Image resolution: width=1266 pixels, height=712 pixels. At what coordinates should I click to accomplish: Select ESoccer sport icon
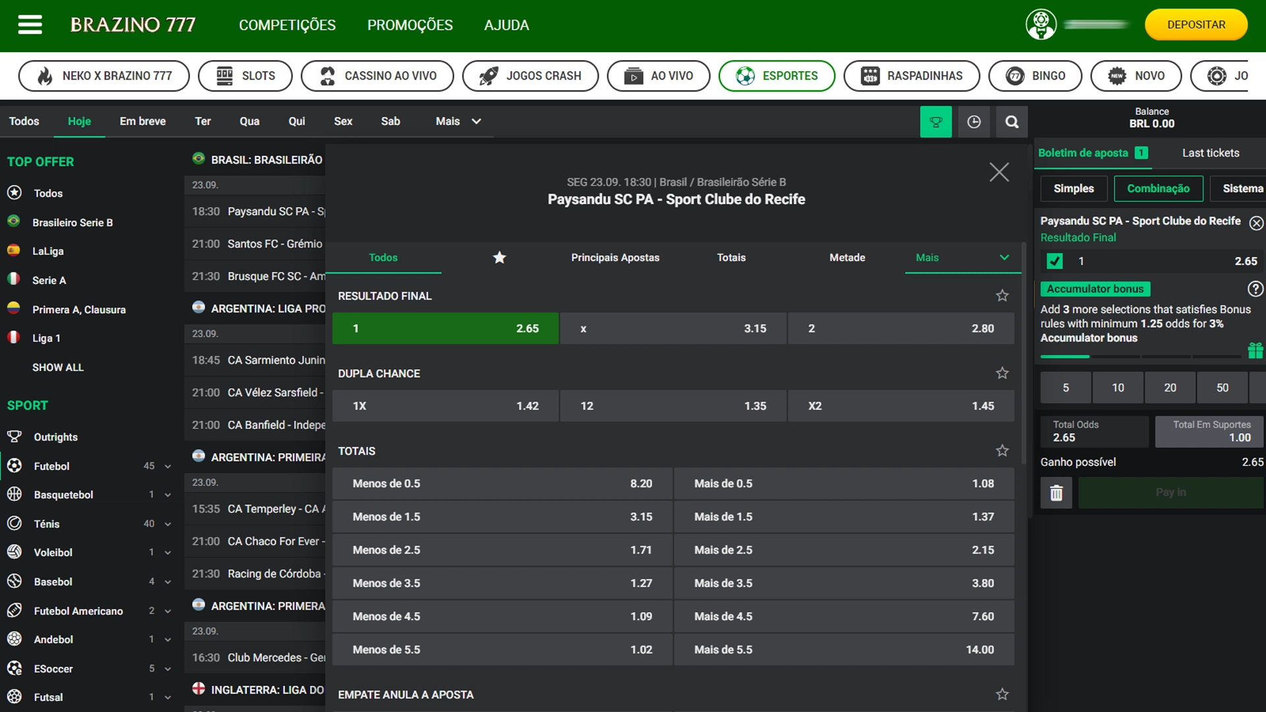pos(15,668)
